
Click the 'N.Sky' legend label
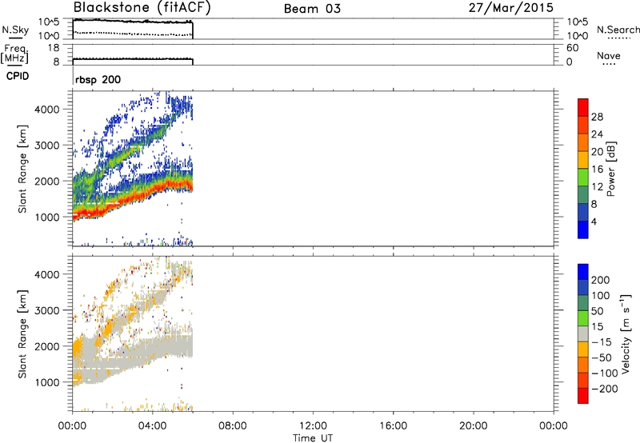click(x=15, y=30)
